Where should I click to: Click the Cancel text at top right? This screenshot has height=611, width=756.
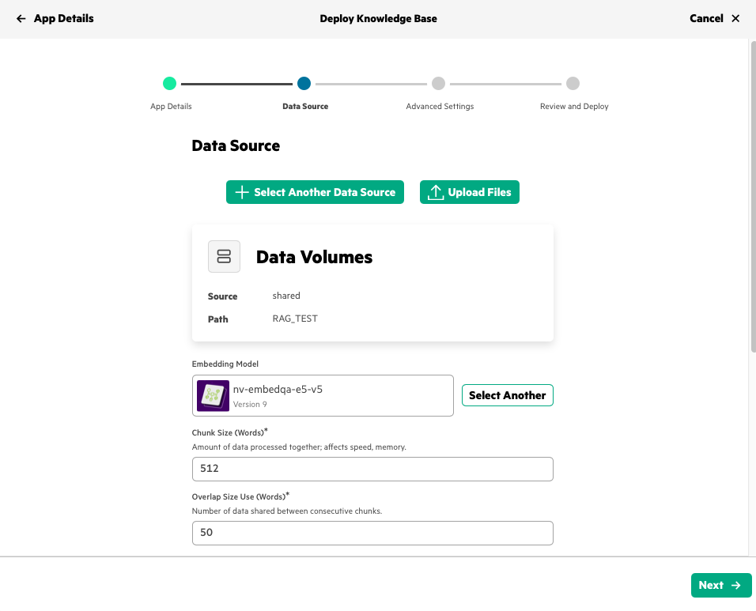tap(706, 19)
